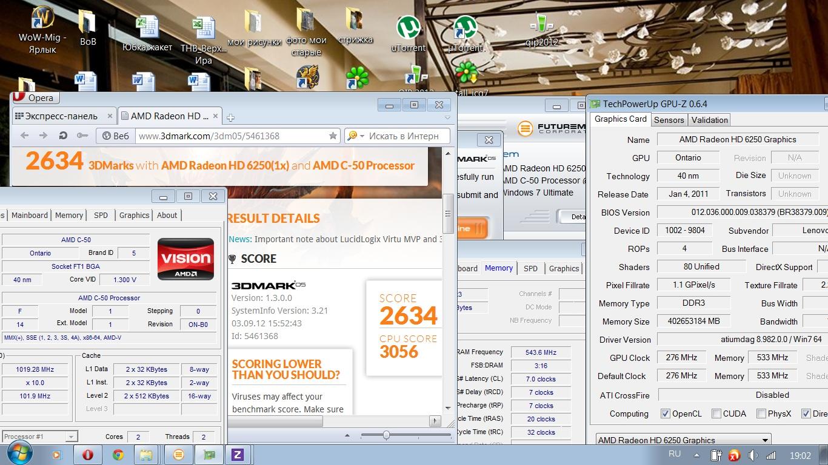Launch µTorrent shortcut with arrow overlay
This screenshot has width=828, height=465.
465,28
